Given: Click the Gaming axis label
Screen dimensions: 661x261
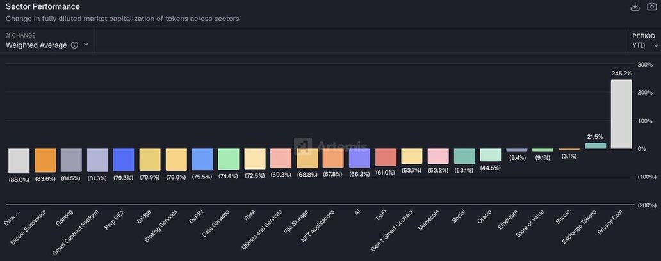Looking at the screenshot, I should [x=65, y=217].
